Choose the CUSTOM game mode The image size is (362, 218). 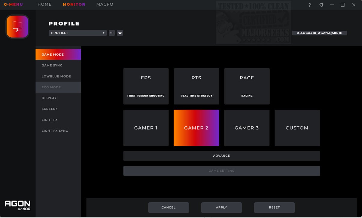[297, 128]
